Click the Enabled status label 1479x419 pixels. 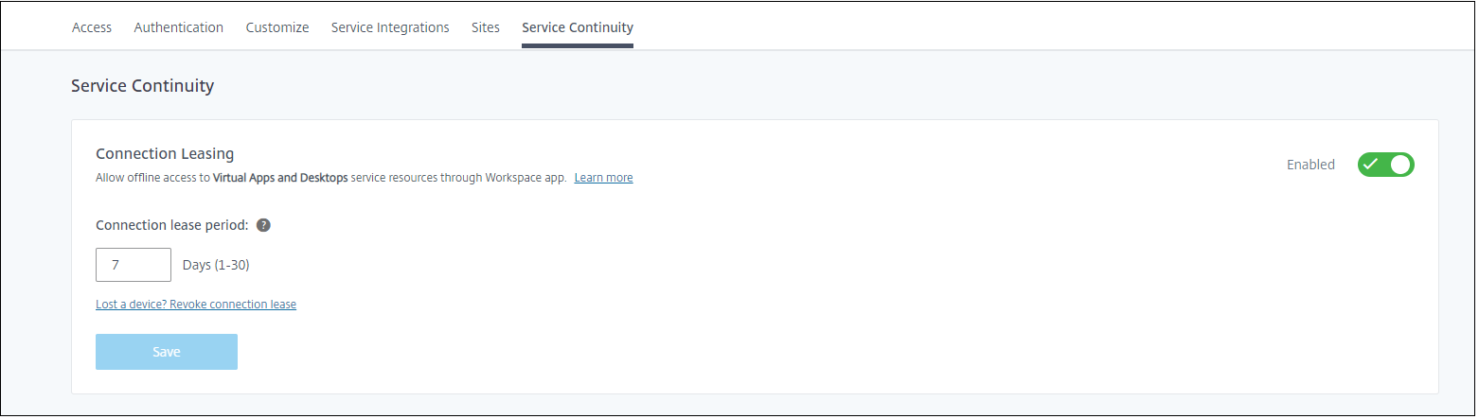tap(1310, 165)
